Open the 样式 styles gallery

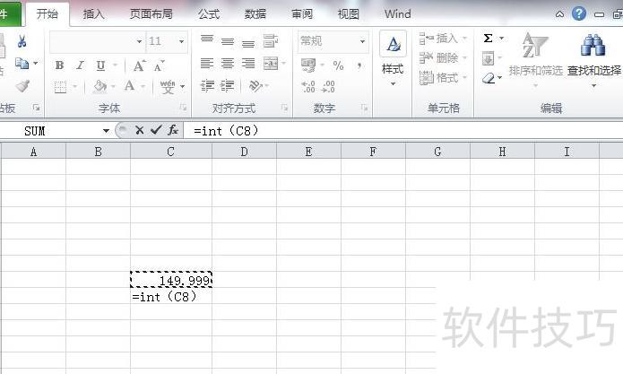[x=393, y=58]
